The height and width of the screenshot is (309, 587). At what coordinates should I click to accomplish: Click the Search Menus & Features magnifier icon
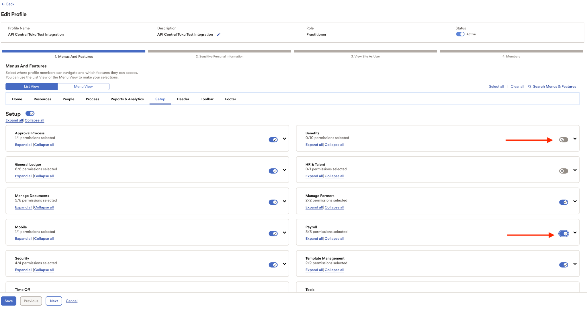coord(530,87)
